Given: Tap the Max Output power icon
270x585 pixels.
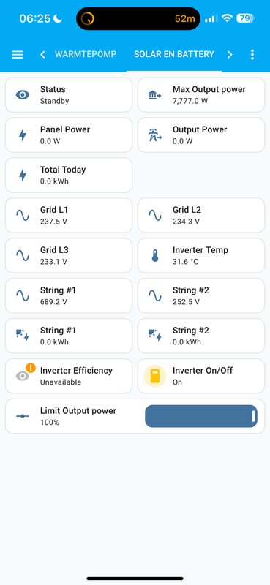Looking at the screenshot, I should coord(154,95).
